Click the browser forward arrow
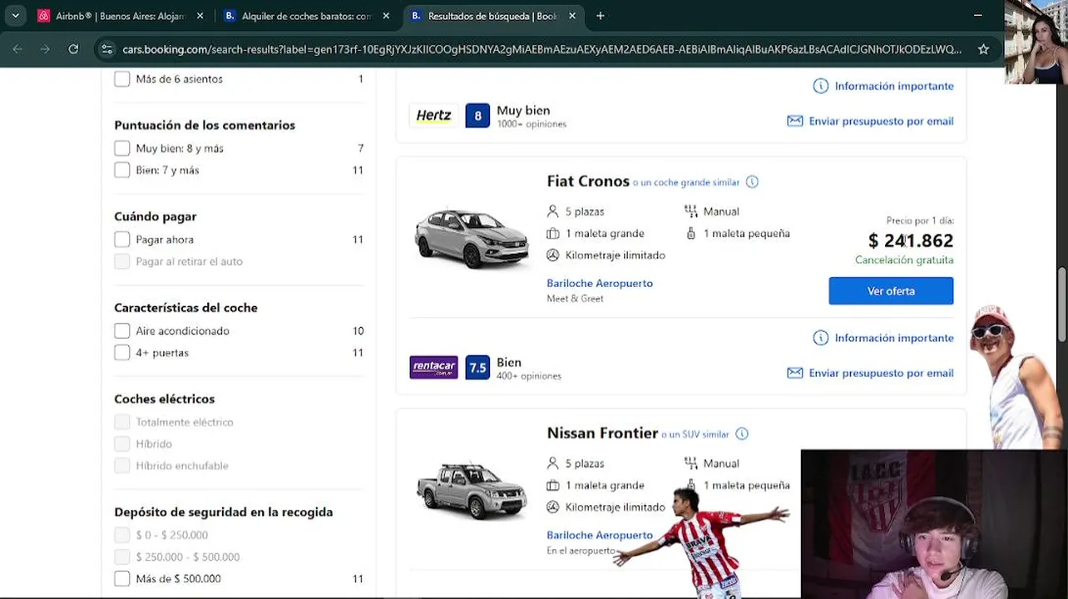This screenshot has width=1068, height=599. (x=45, y=49)
